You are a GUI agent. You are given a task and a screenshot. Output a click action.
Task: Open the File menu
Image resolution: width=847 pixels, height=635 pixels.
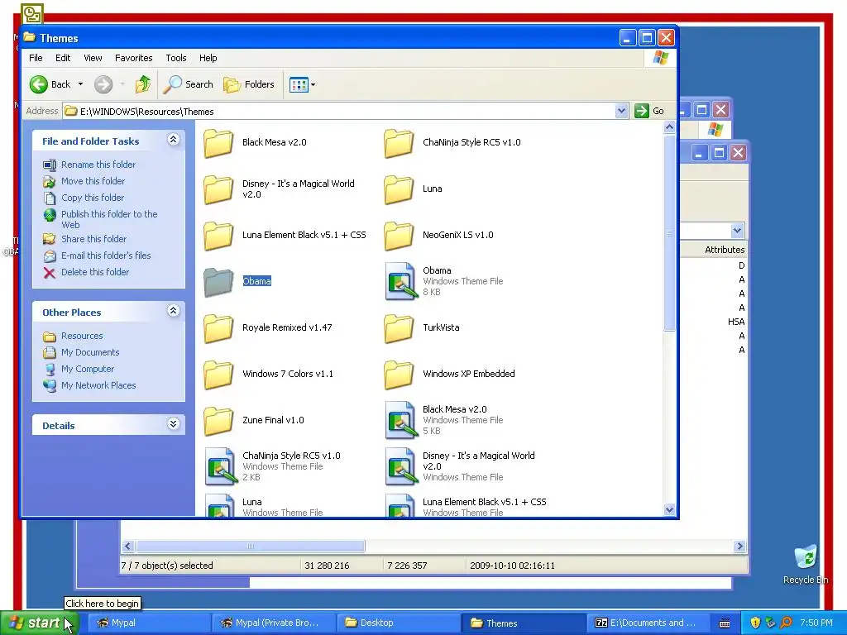(36, 58)
